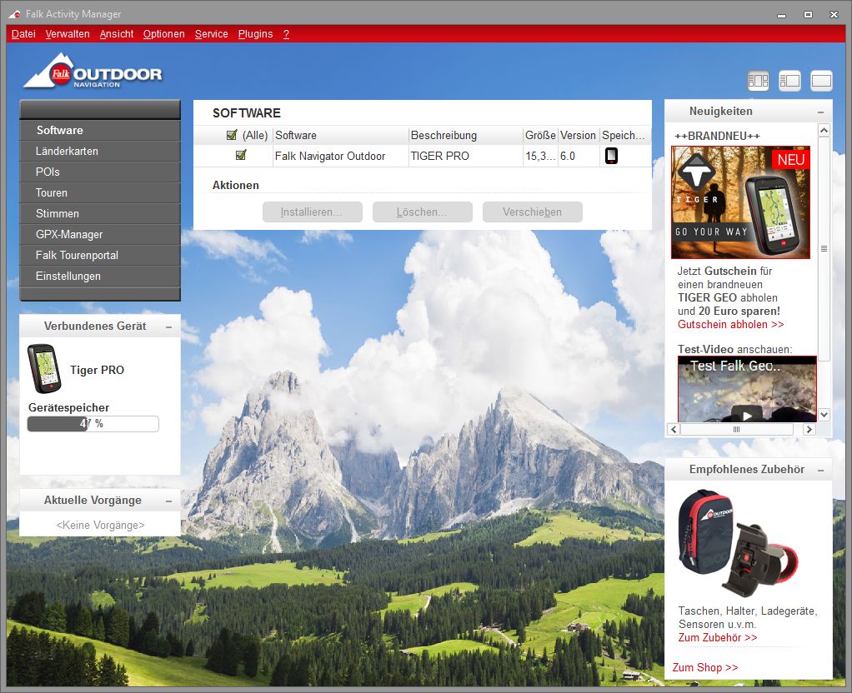Open Einstellungen in the sidebar

(100, 276)
